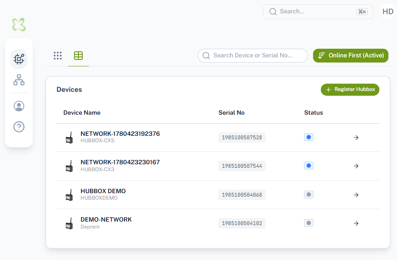The width and height of the screenshot is (397, 260).
Task: Click the HUBBOX-CX3 subtitle
Action: point(97,169)
